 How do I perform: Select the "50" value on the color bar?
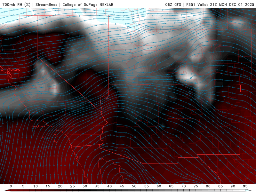pyautogui.click(x=134, y=186)
